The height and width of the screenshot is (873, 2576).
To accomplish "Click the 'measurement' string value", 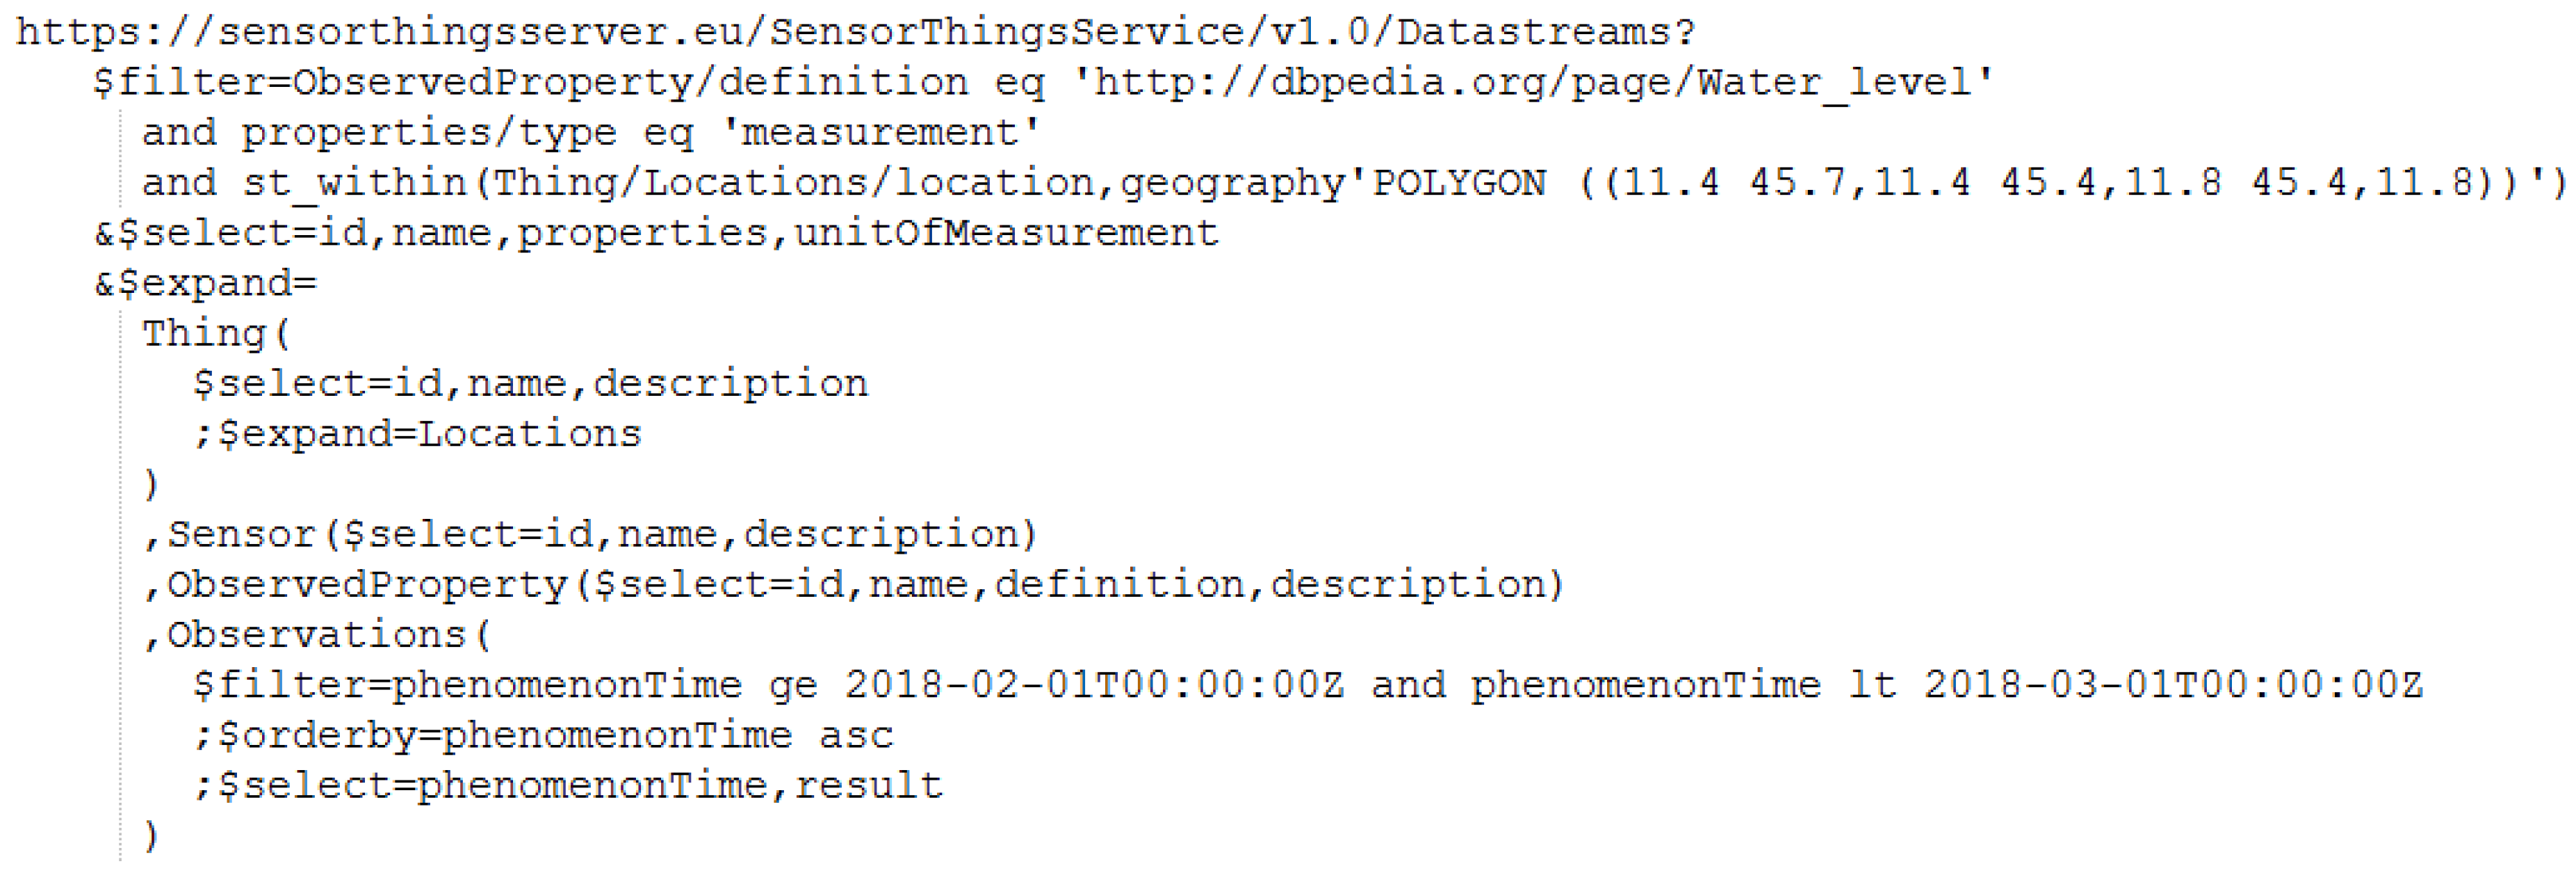I will tap(880, 133).
